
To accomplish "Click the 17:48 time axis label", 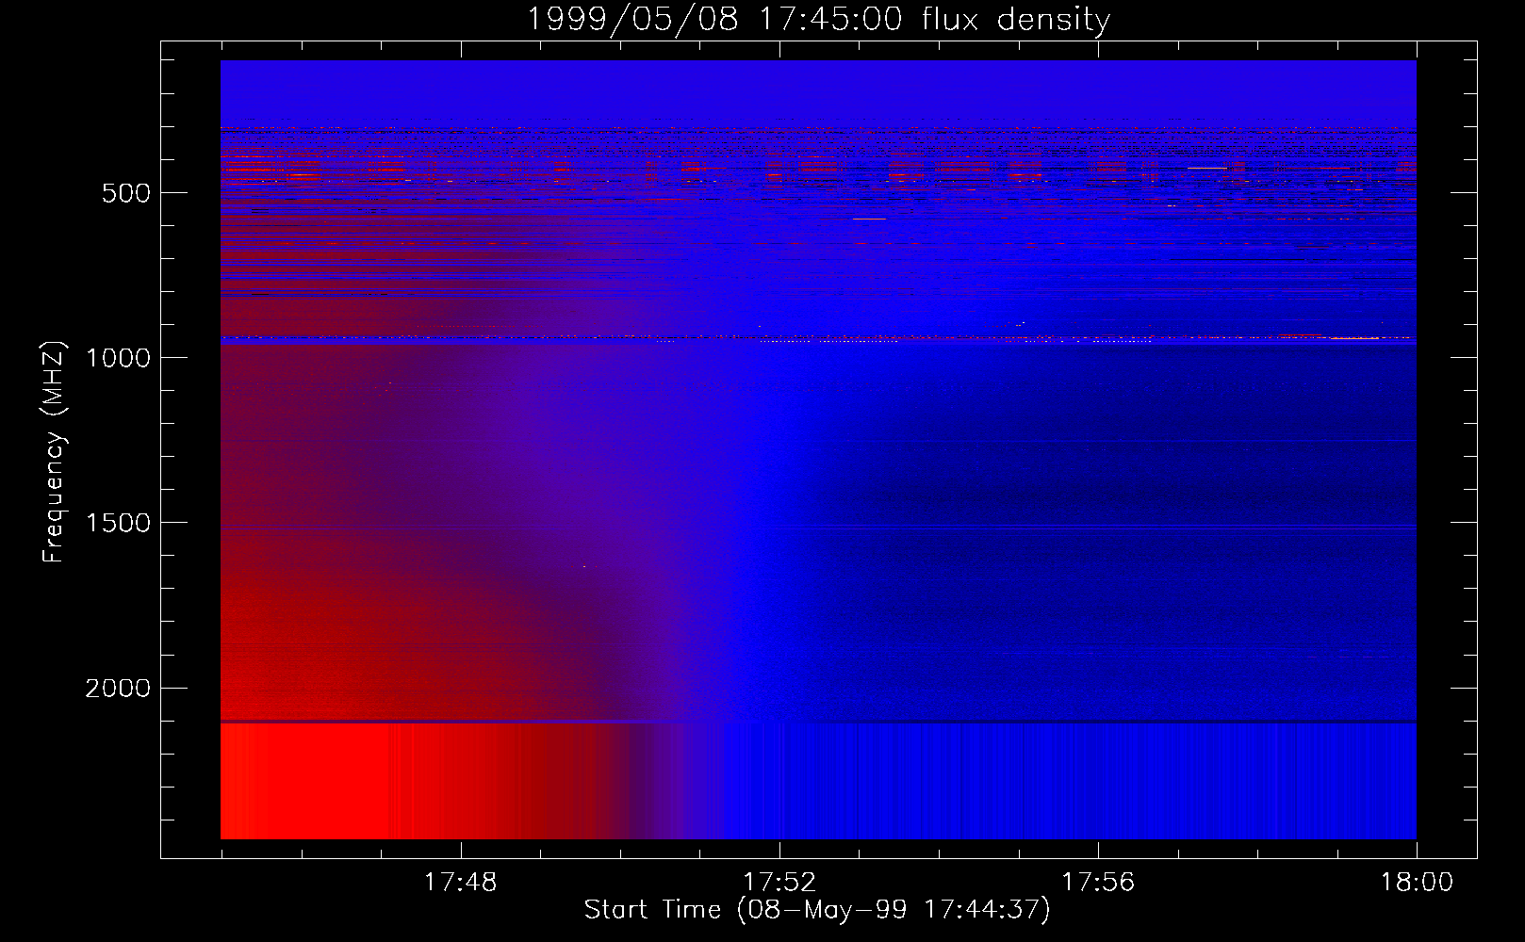I will tap(460, 883).
